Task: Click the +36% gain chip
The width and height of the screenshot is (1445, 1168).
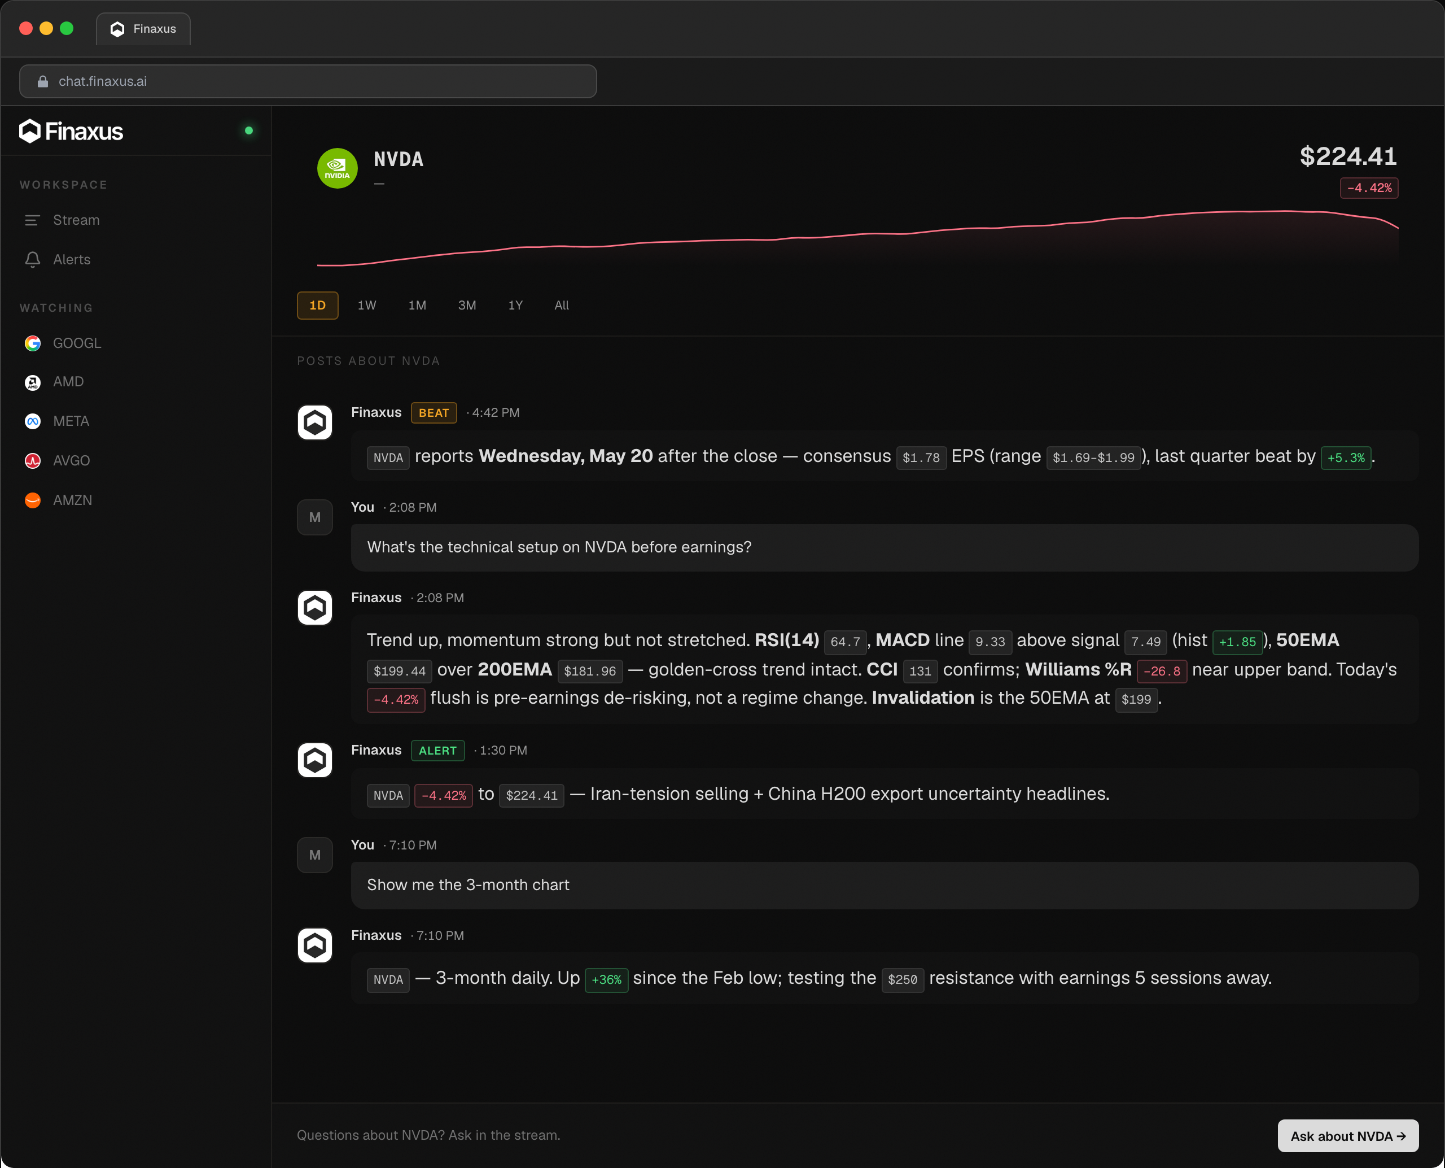Action: coord(607,980)
